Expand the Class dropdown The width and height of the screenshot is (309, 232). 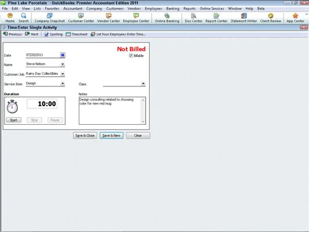click(x=143, y=84)
